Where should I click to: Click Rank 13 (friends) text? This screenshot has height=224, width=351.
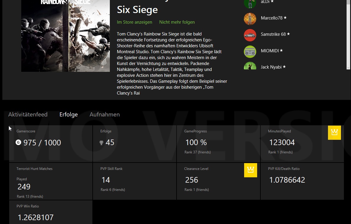tap(30, 197)
